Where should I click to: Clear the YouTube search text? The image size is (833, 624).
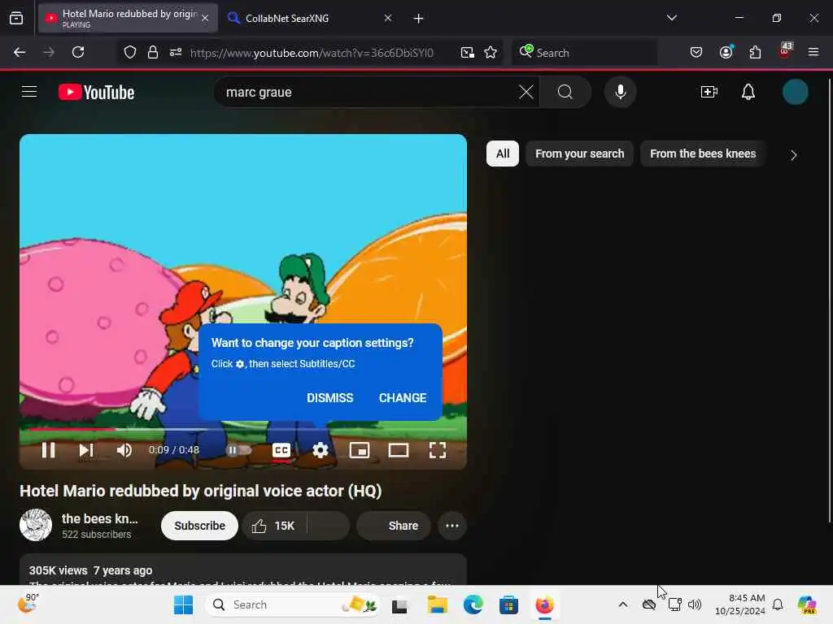(x=526, y=93)
